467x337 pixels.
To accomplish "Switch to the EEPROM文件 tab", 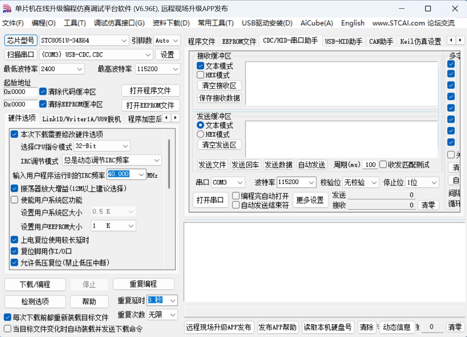I will [x=239, y=42].
